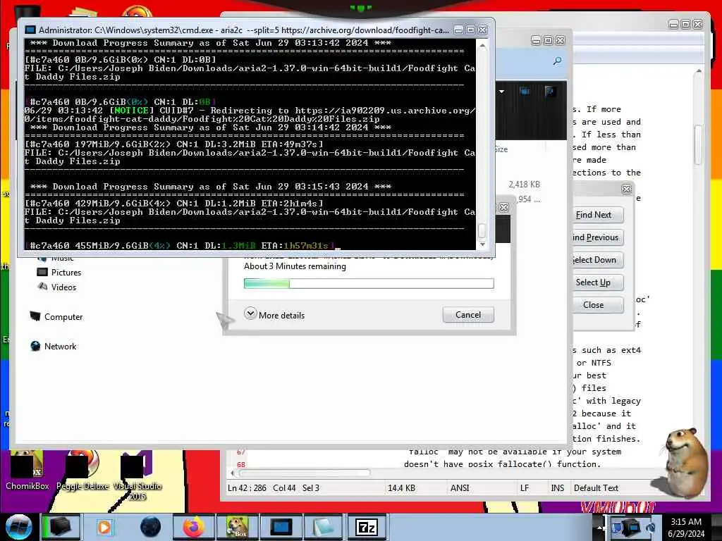Toggle the INS insert mode indicator

click(557, 487)
